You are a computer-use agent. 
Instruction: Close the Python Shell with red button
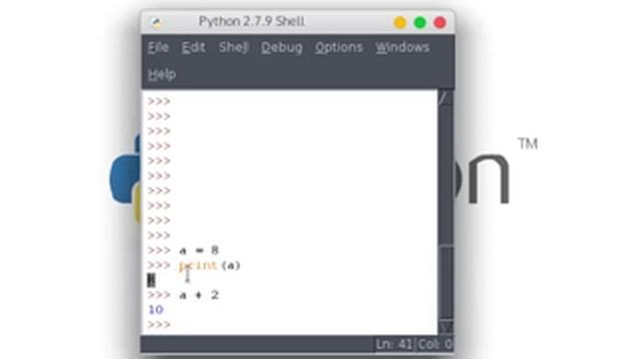click(440, 22)
